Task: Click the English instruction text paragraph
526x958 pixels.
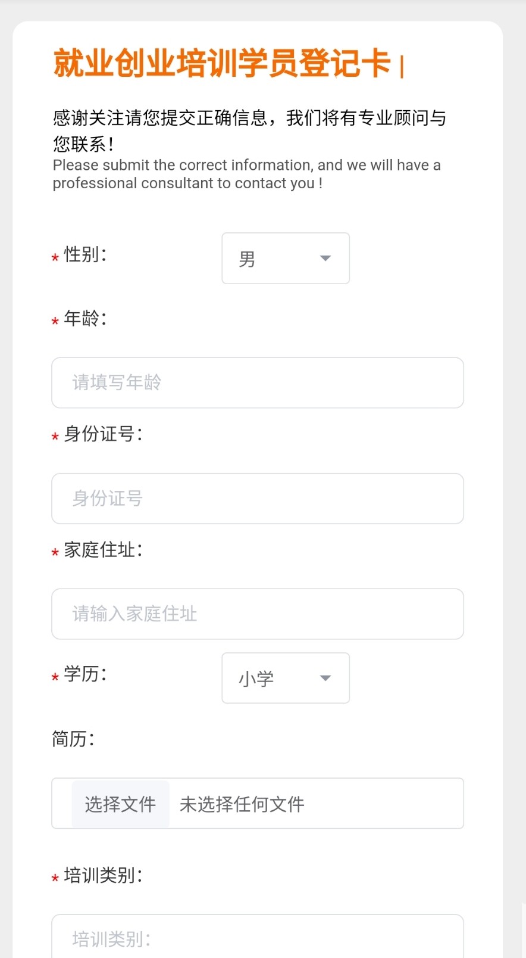Action: point(246,174)
